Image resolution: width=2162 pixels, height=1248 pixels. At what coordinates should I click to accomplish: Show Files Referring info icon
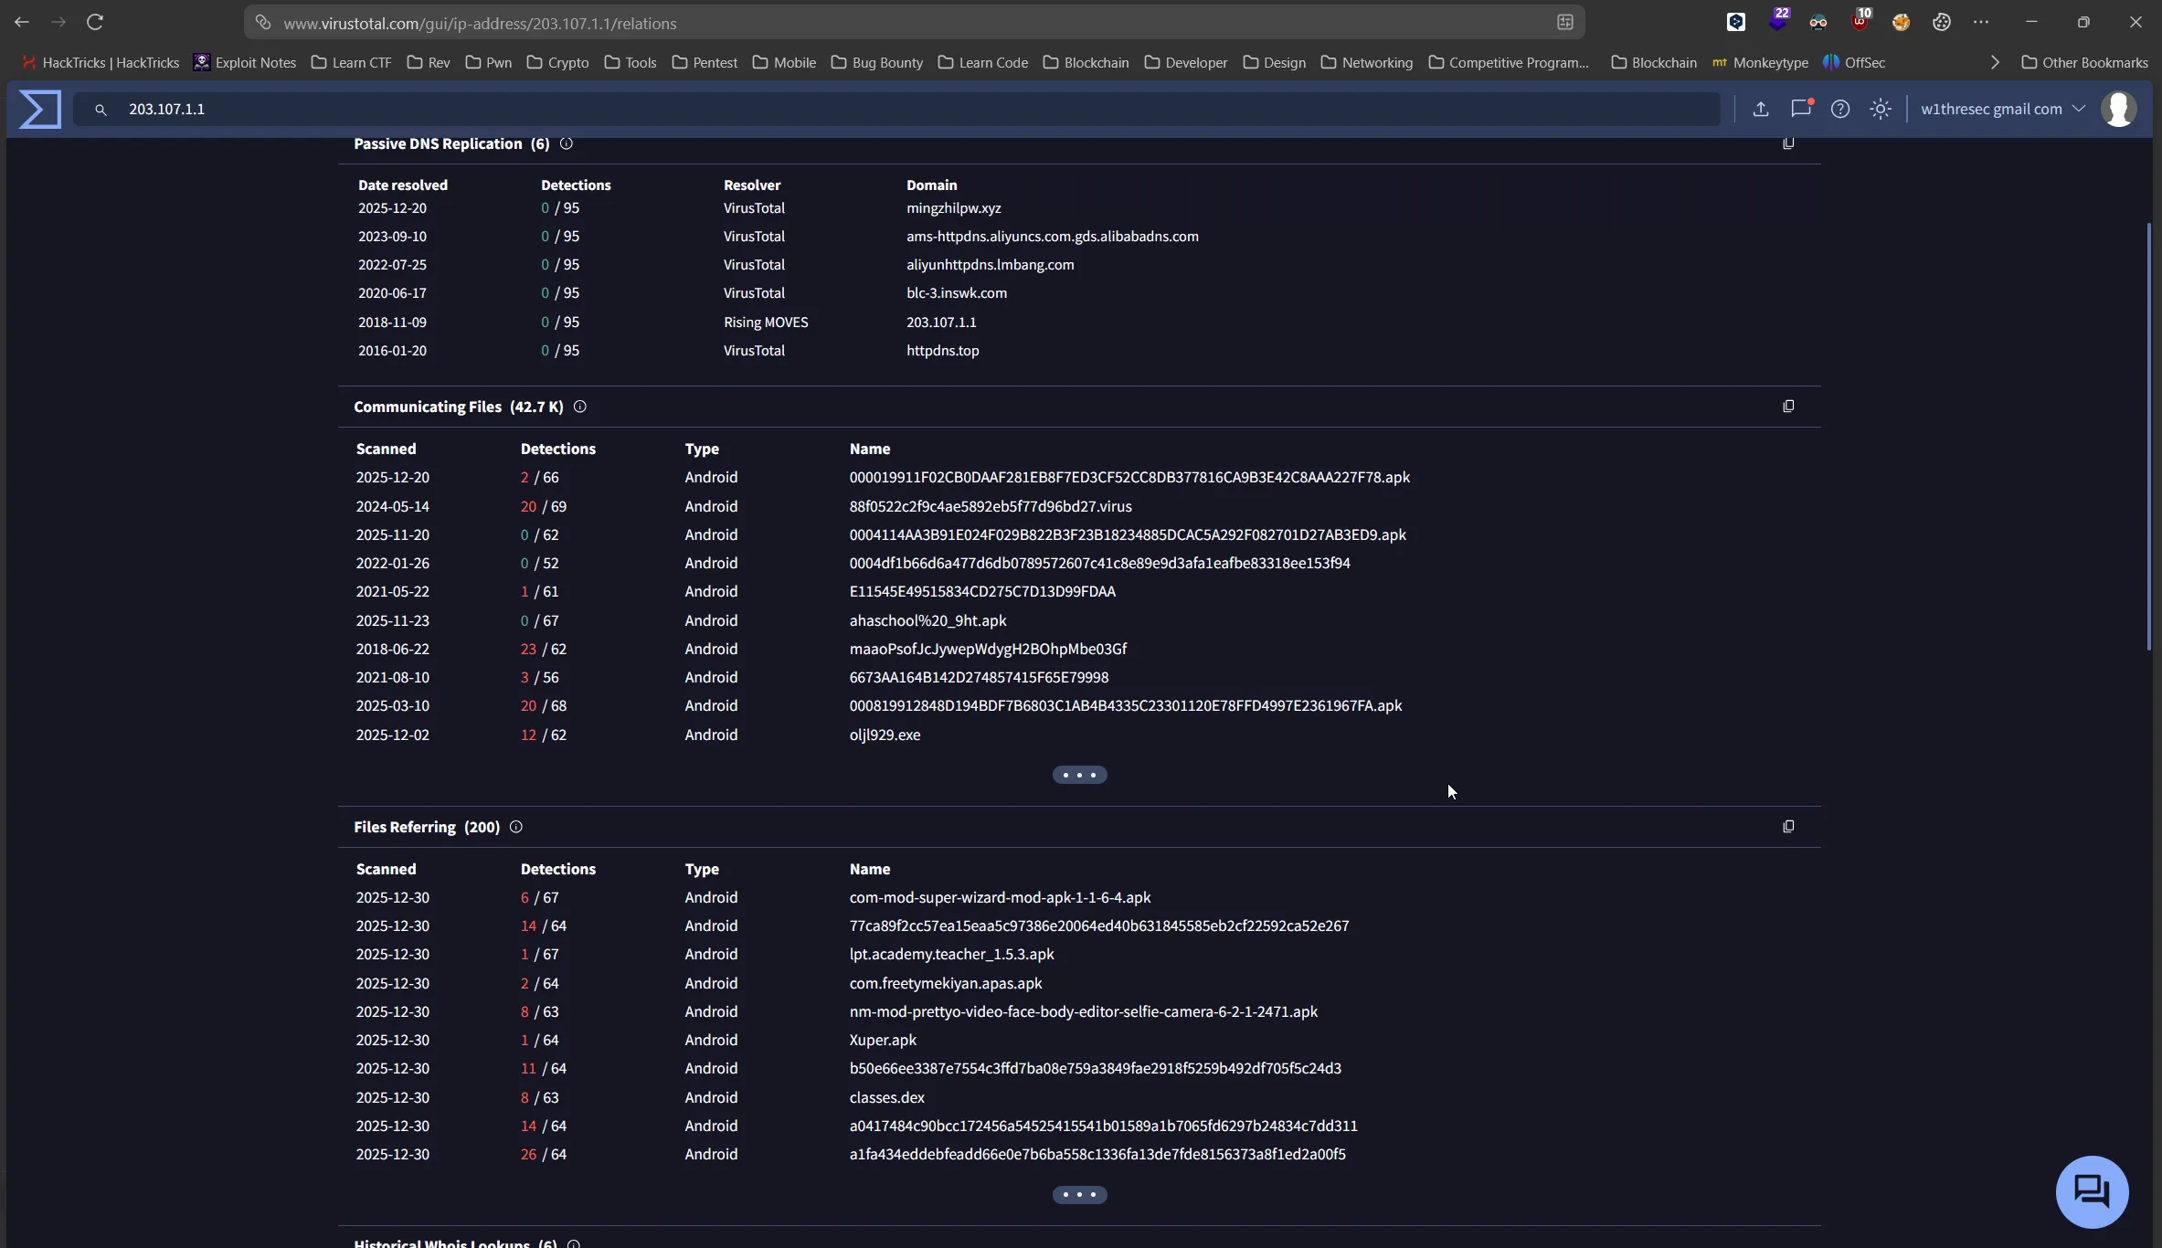click(x=515, y=827)
